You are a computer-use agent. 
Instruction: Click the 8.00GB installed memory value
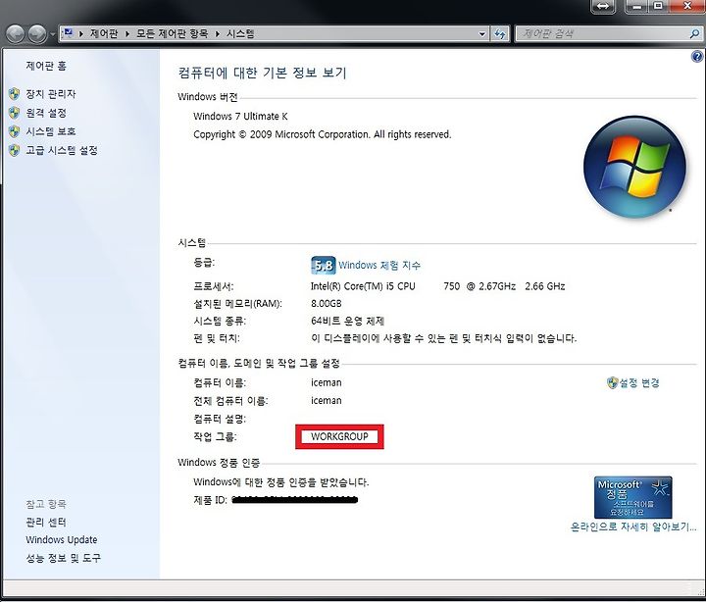click(327, 304)
